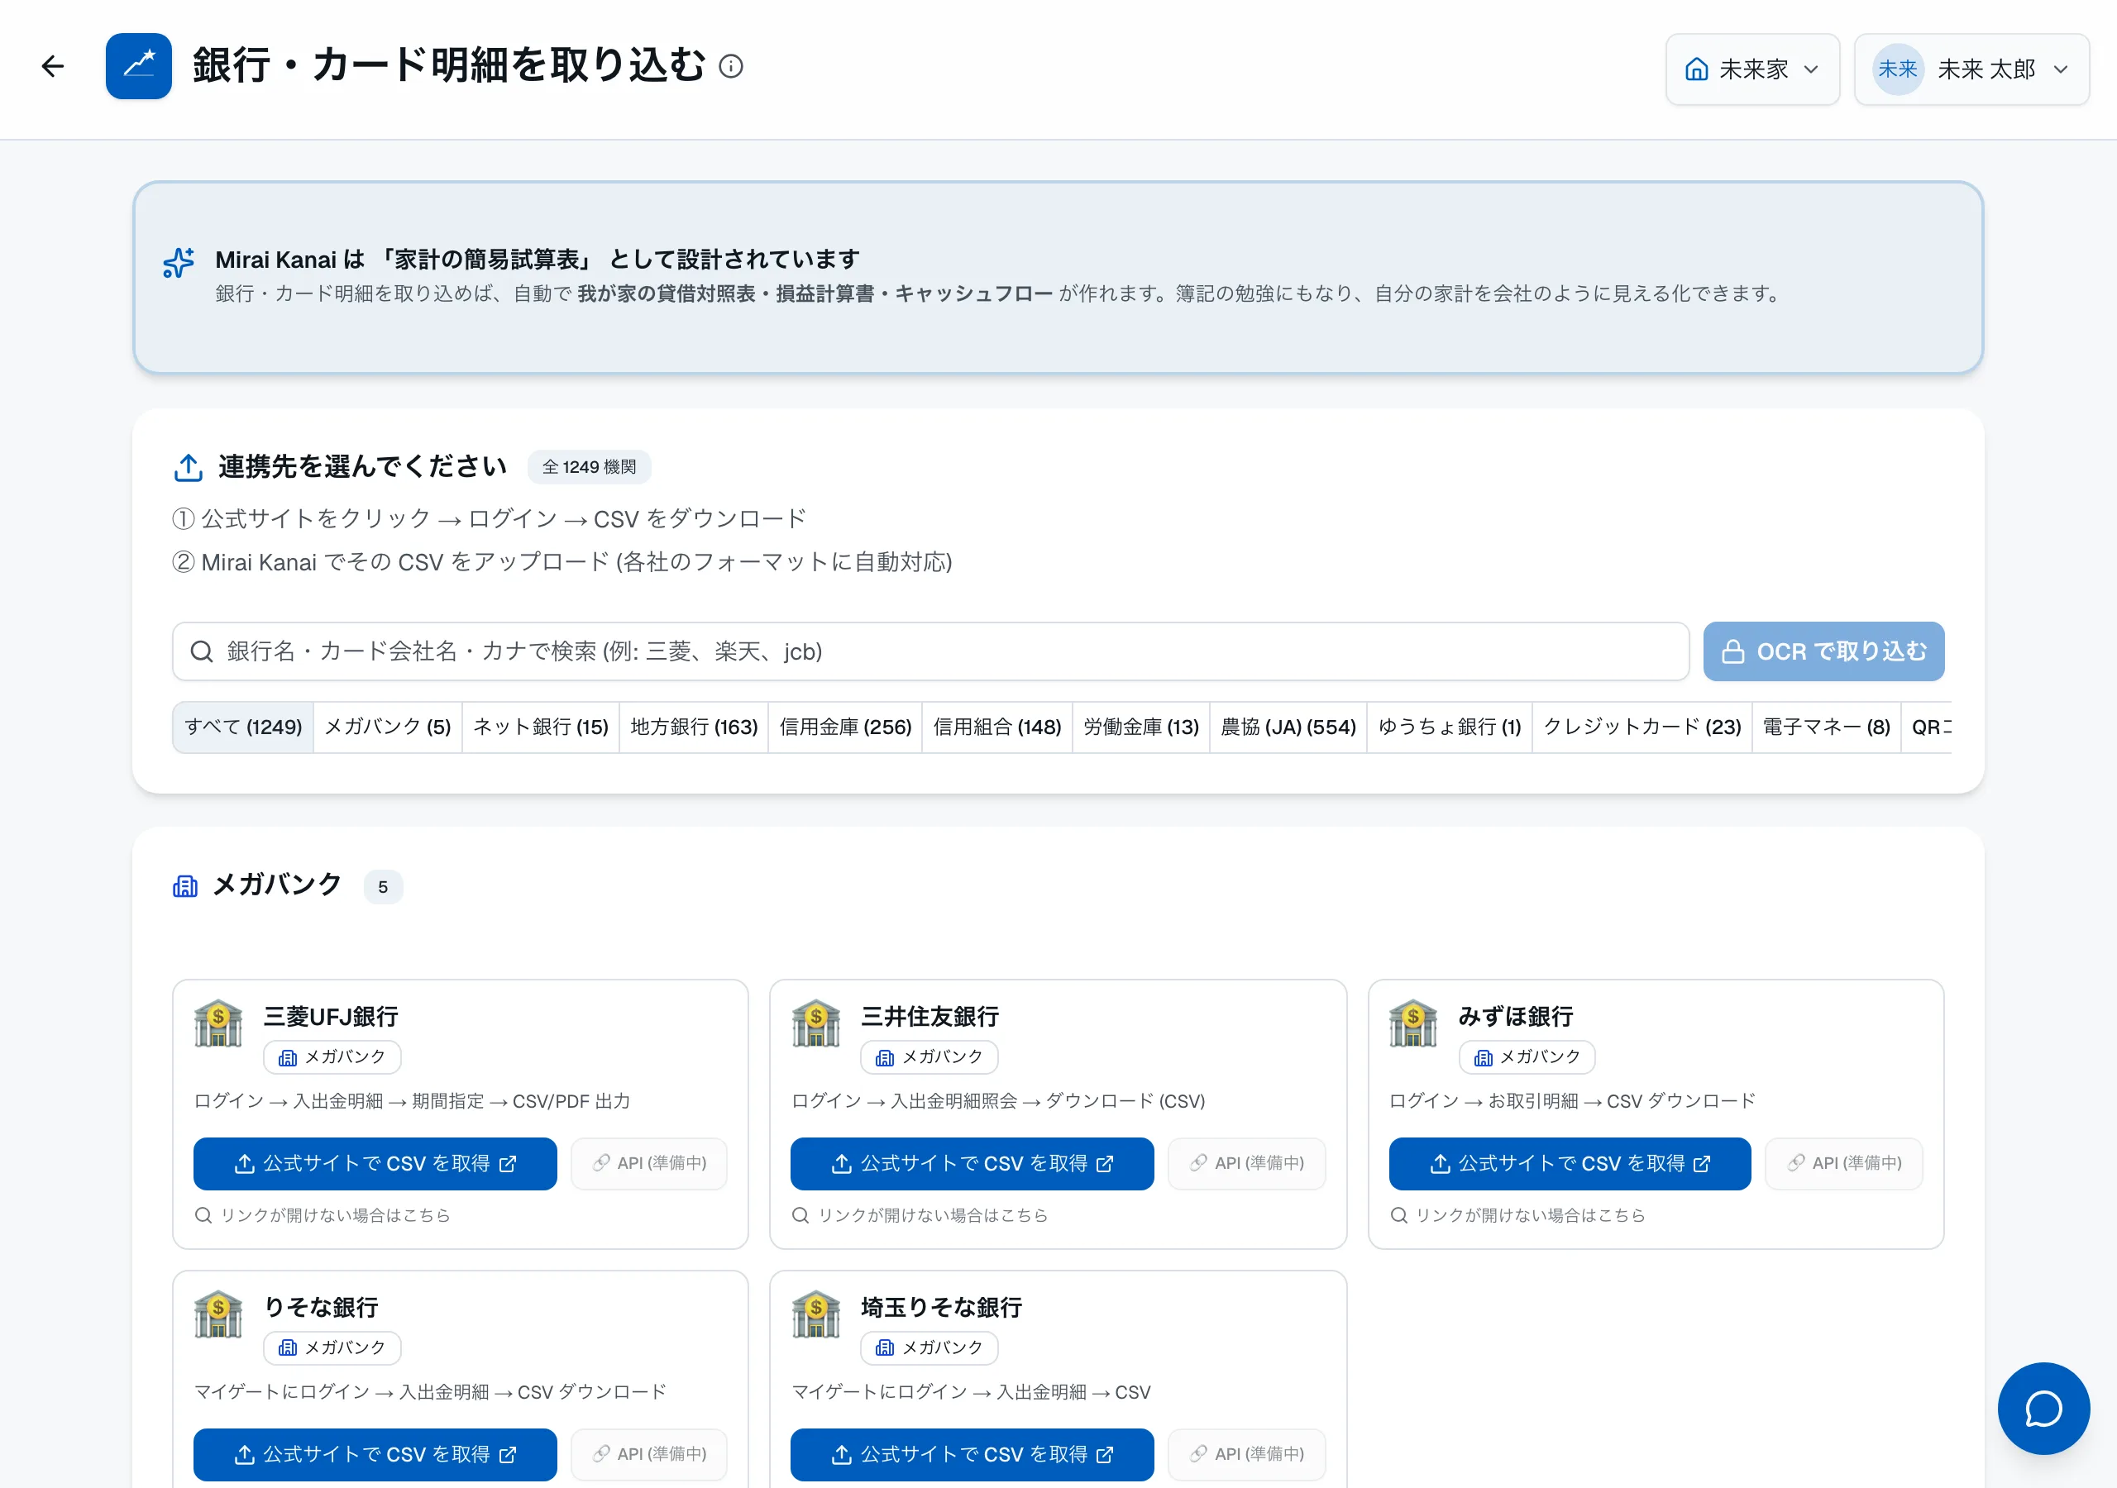Select the すべて (1249) filter tab
Image resolution: width=2117 pixels, height=1488 pixels.
pyautogui.click(x=243, y=727)
